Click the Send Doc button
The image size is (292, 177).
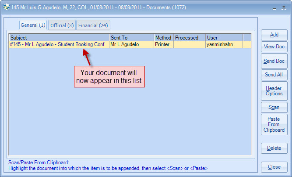point(274,61)
